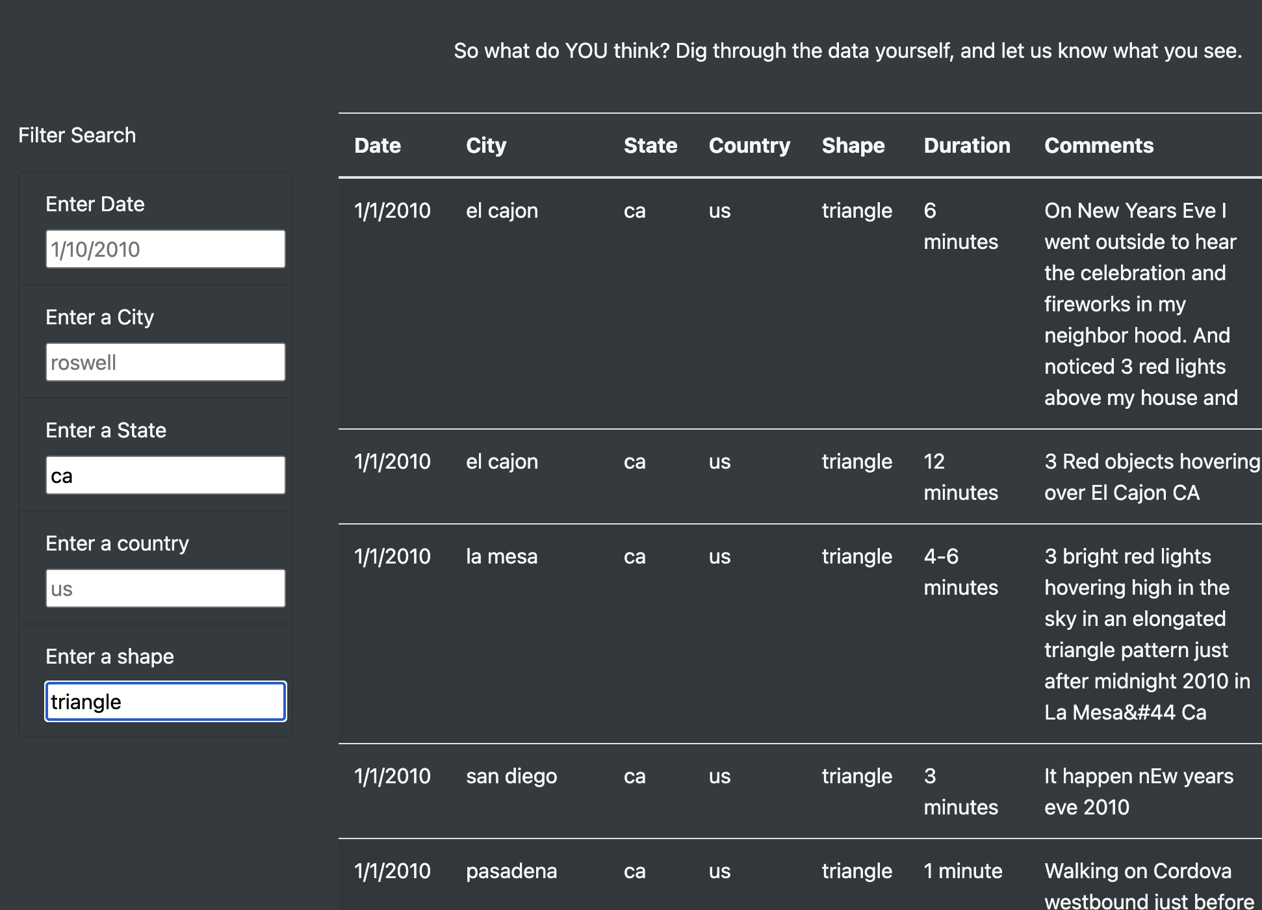Click the Enter Date input field
The height and width of the screenshot is (910, 1262).
(x=165, y=249)
